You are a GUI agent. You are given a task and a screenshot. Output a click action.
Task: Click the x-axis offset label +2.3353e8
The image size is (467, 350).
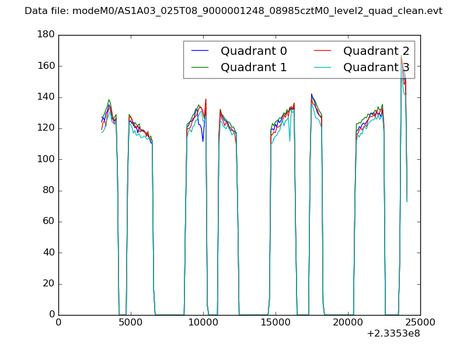[393, 334]
